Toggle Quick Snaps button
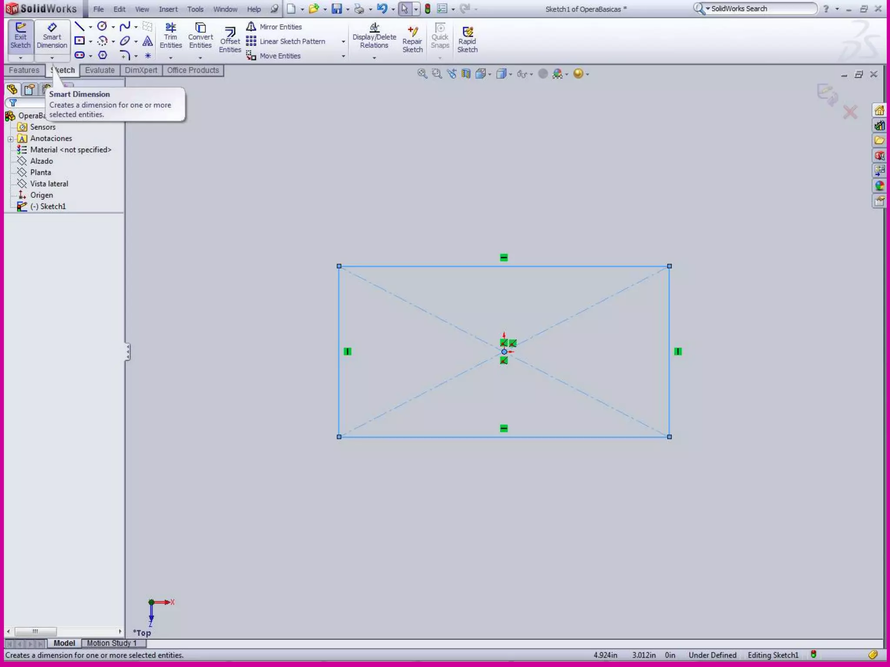 (x=440, y=36)
